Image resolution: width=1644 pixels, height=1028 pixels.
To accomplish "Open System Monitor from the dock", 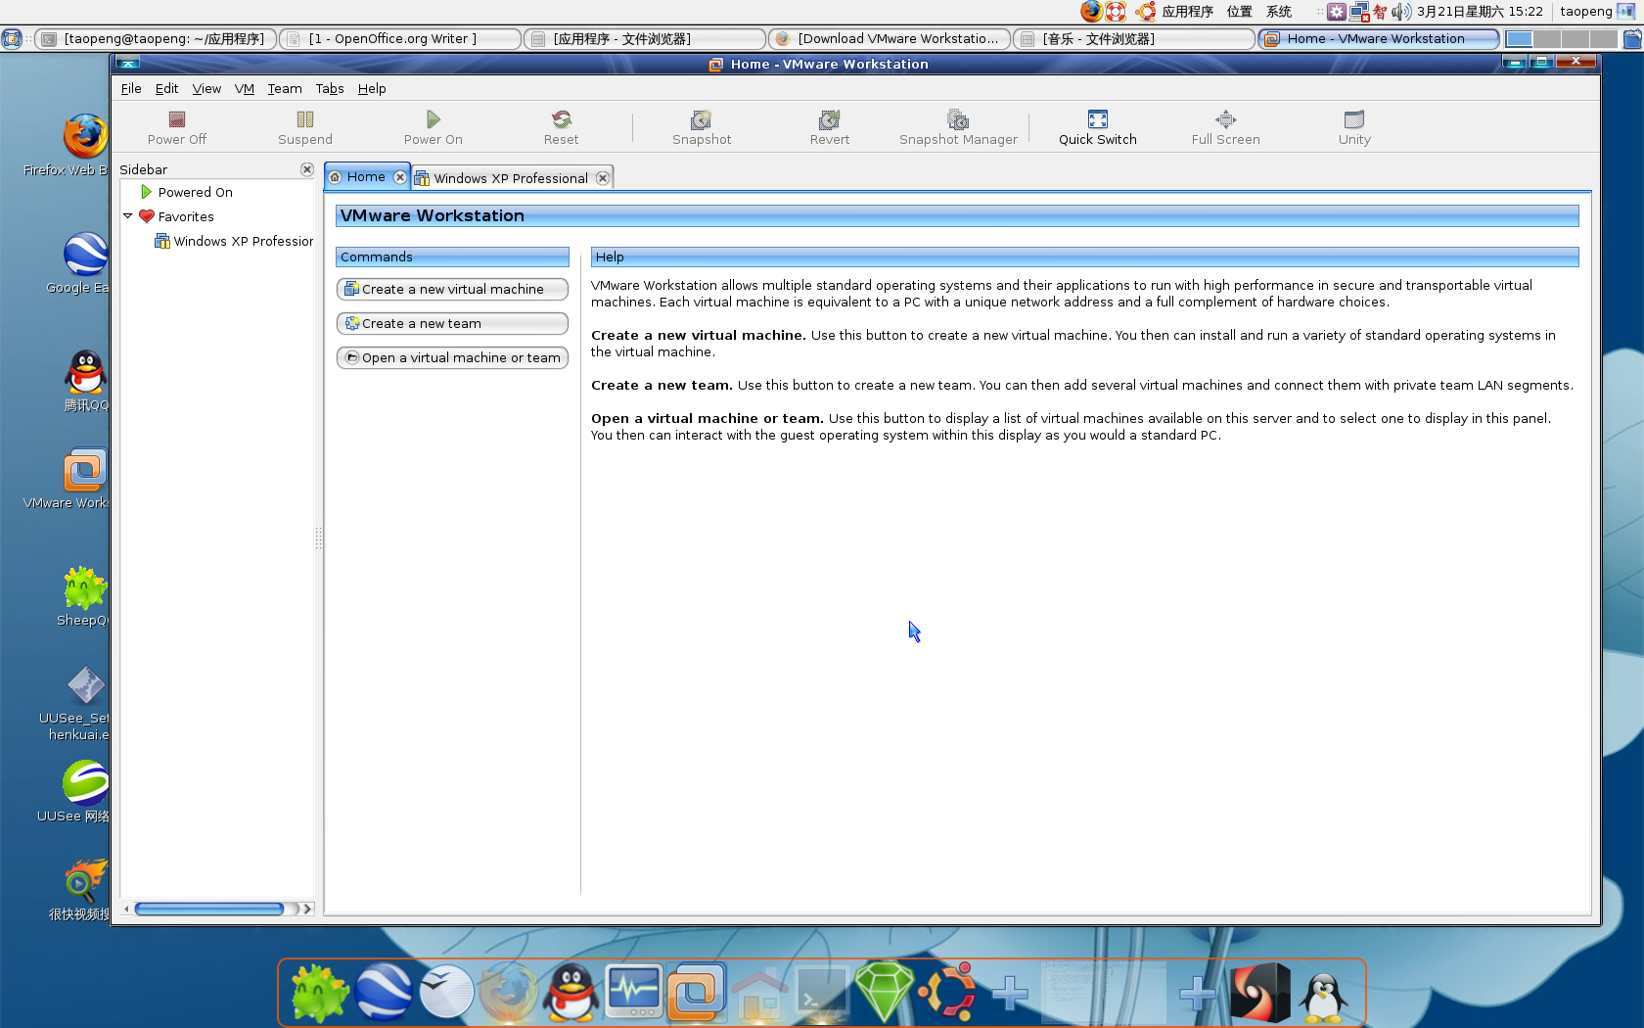I will click(x=633, y=992).
